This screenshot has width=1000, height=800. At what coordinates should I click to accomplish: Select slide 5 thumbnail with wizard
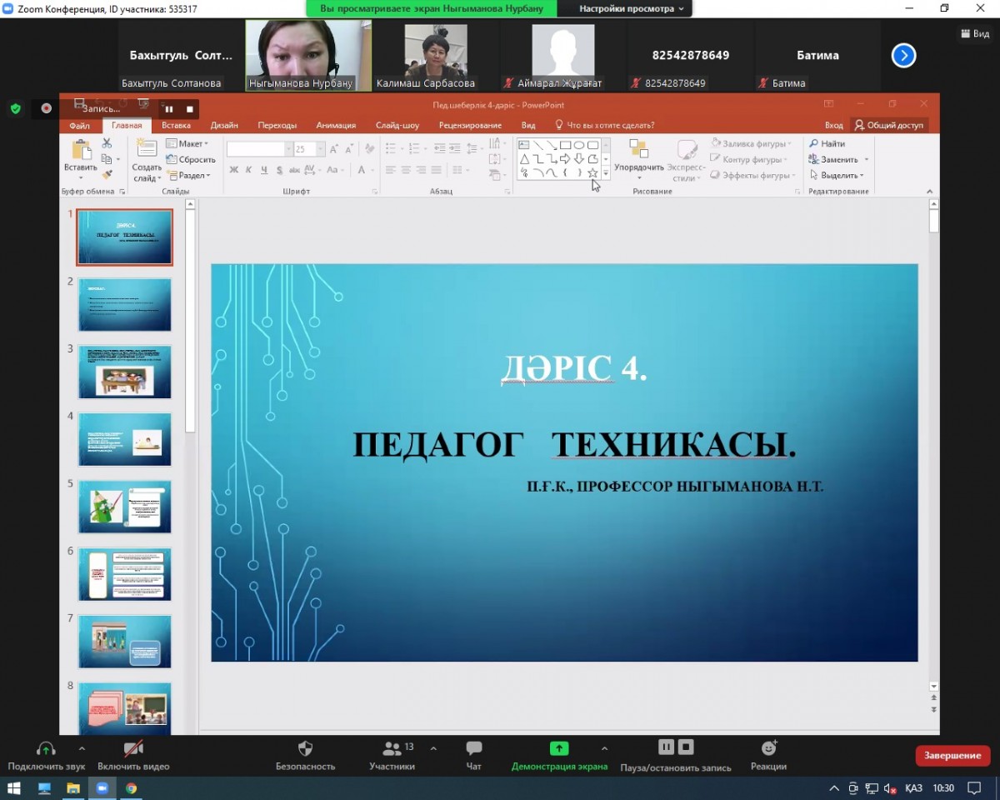click(x=124, y=507)
